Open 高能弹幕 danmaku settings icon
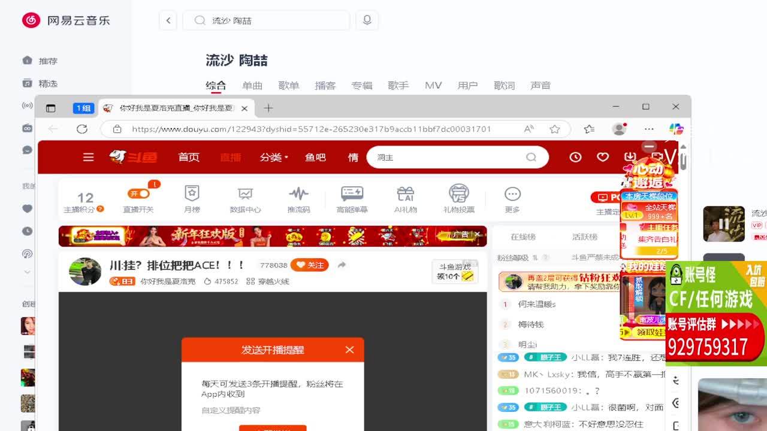Image resolution: width=767 pixels, height=431 pixels. 352,193
